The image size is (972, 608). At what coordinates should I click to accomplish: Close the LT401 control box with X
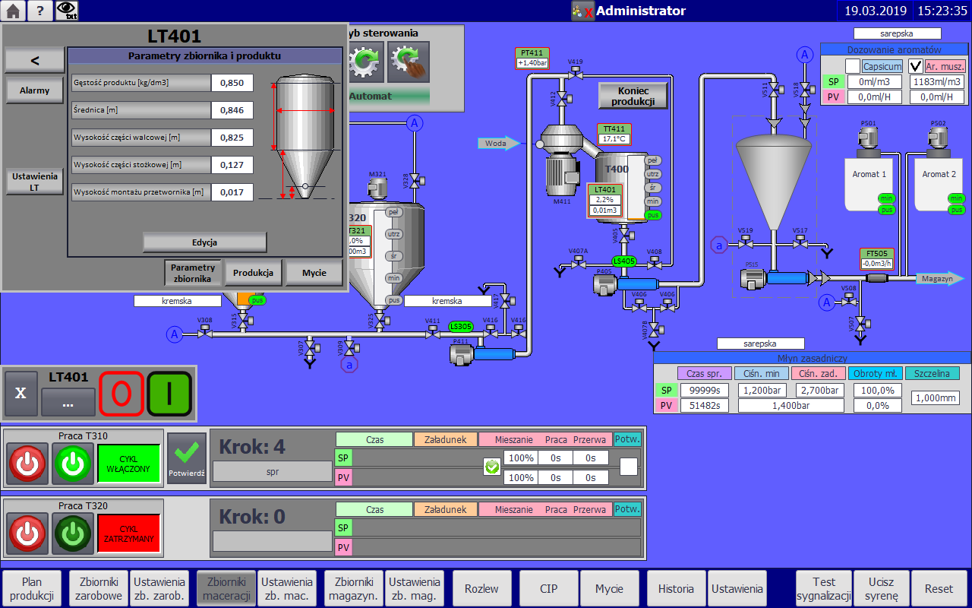point(21,394)
